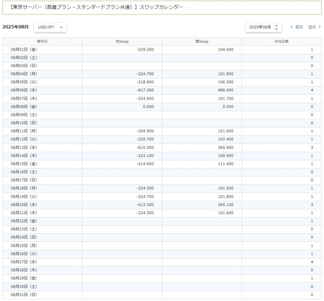Select sell swap value -218.900
Image resolution: width=324 pixels, height=301 pixels.
click(x=145, y=82)
